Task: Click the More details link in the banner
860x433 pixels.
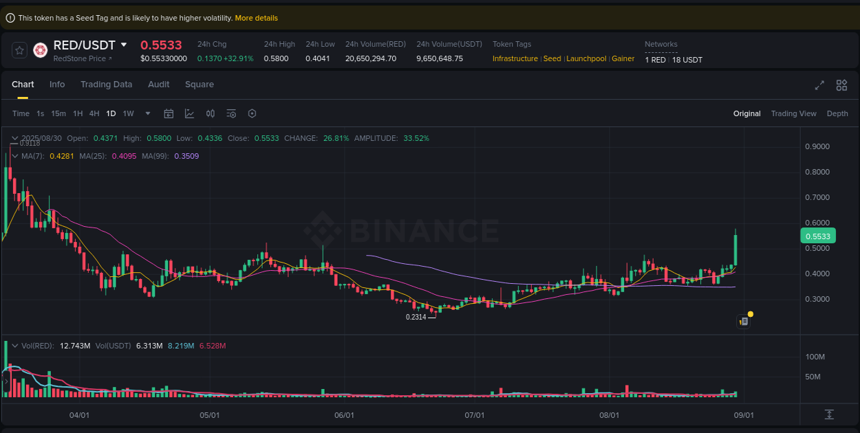Action: 256,18
